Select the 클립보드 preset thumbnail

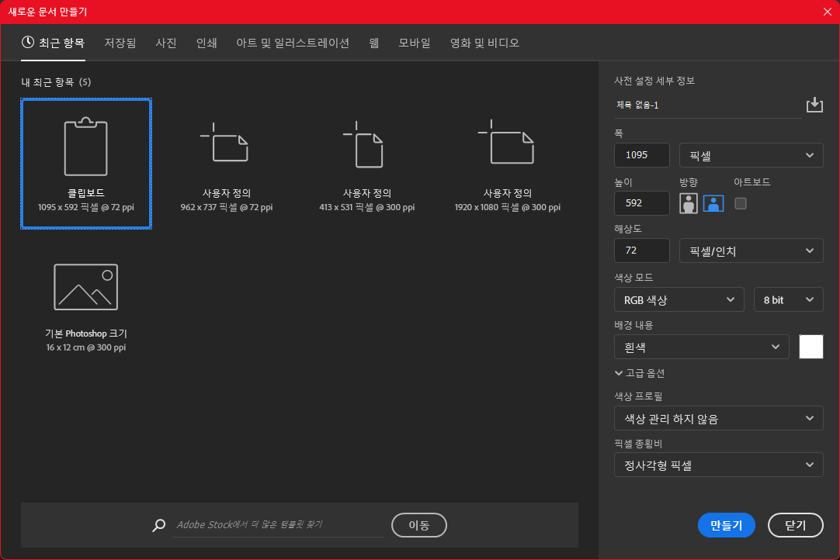click(x=86, y=164)
